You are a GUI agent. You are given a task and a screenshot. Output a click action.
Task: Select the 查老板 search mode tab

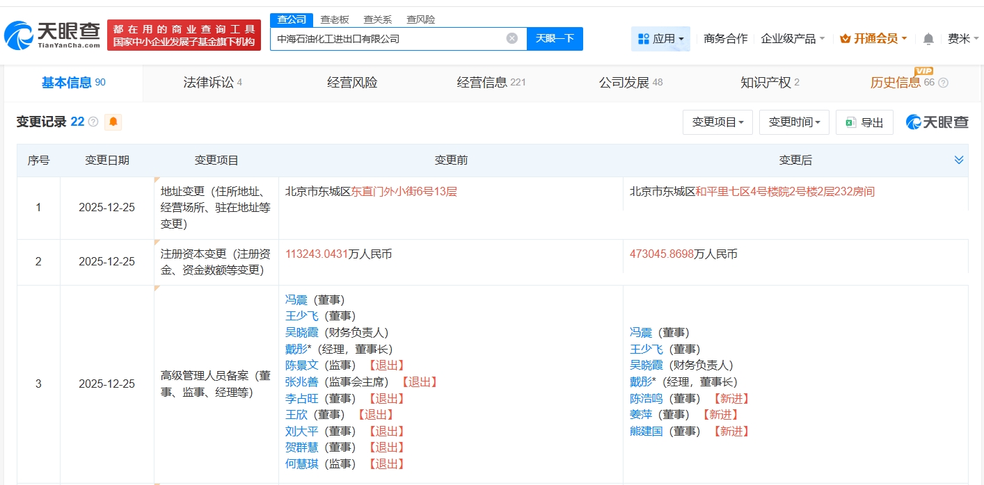point(335,19)
